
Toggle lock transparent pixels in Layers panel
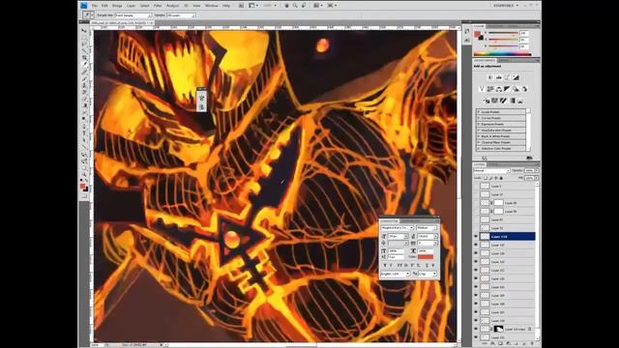tap(486, 178)
